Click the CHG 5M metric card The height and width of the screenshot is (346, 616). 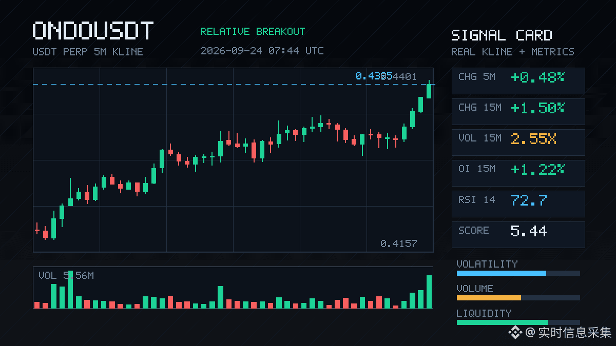[518, 81]
